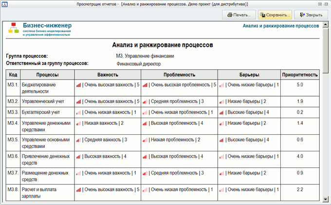Click the Код column header
This screenshot has height=205, width=331.
coord(13,75)
